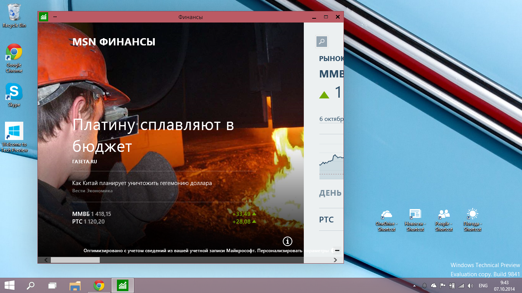Click the horizontal scrollbar's right arrow

336,260
